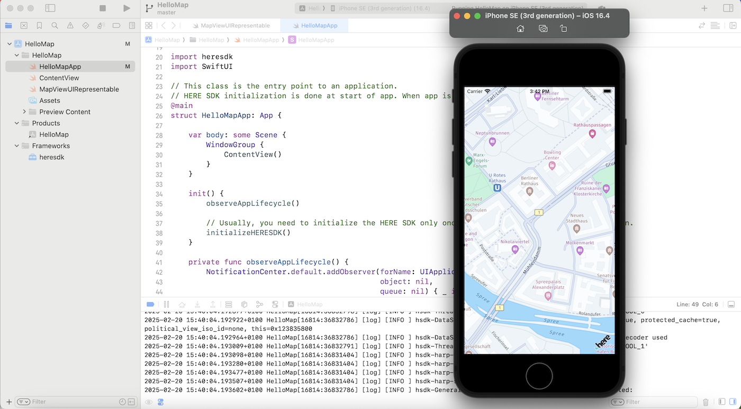Screen dimensions: 741x409
Task: Select Assets catalog in navigator
Action: pyautogui.click(x=70, y=101)
